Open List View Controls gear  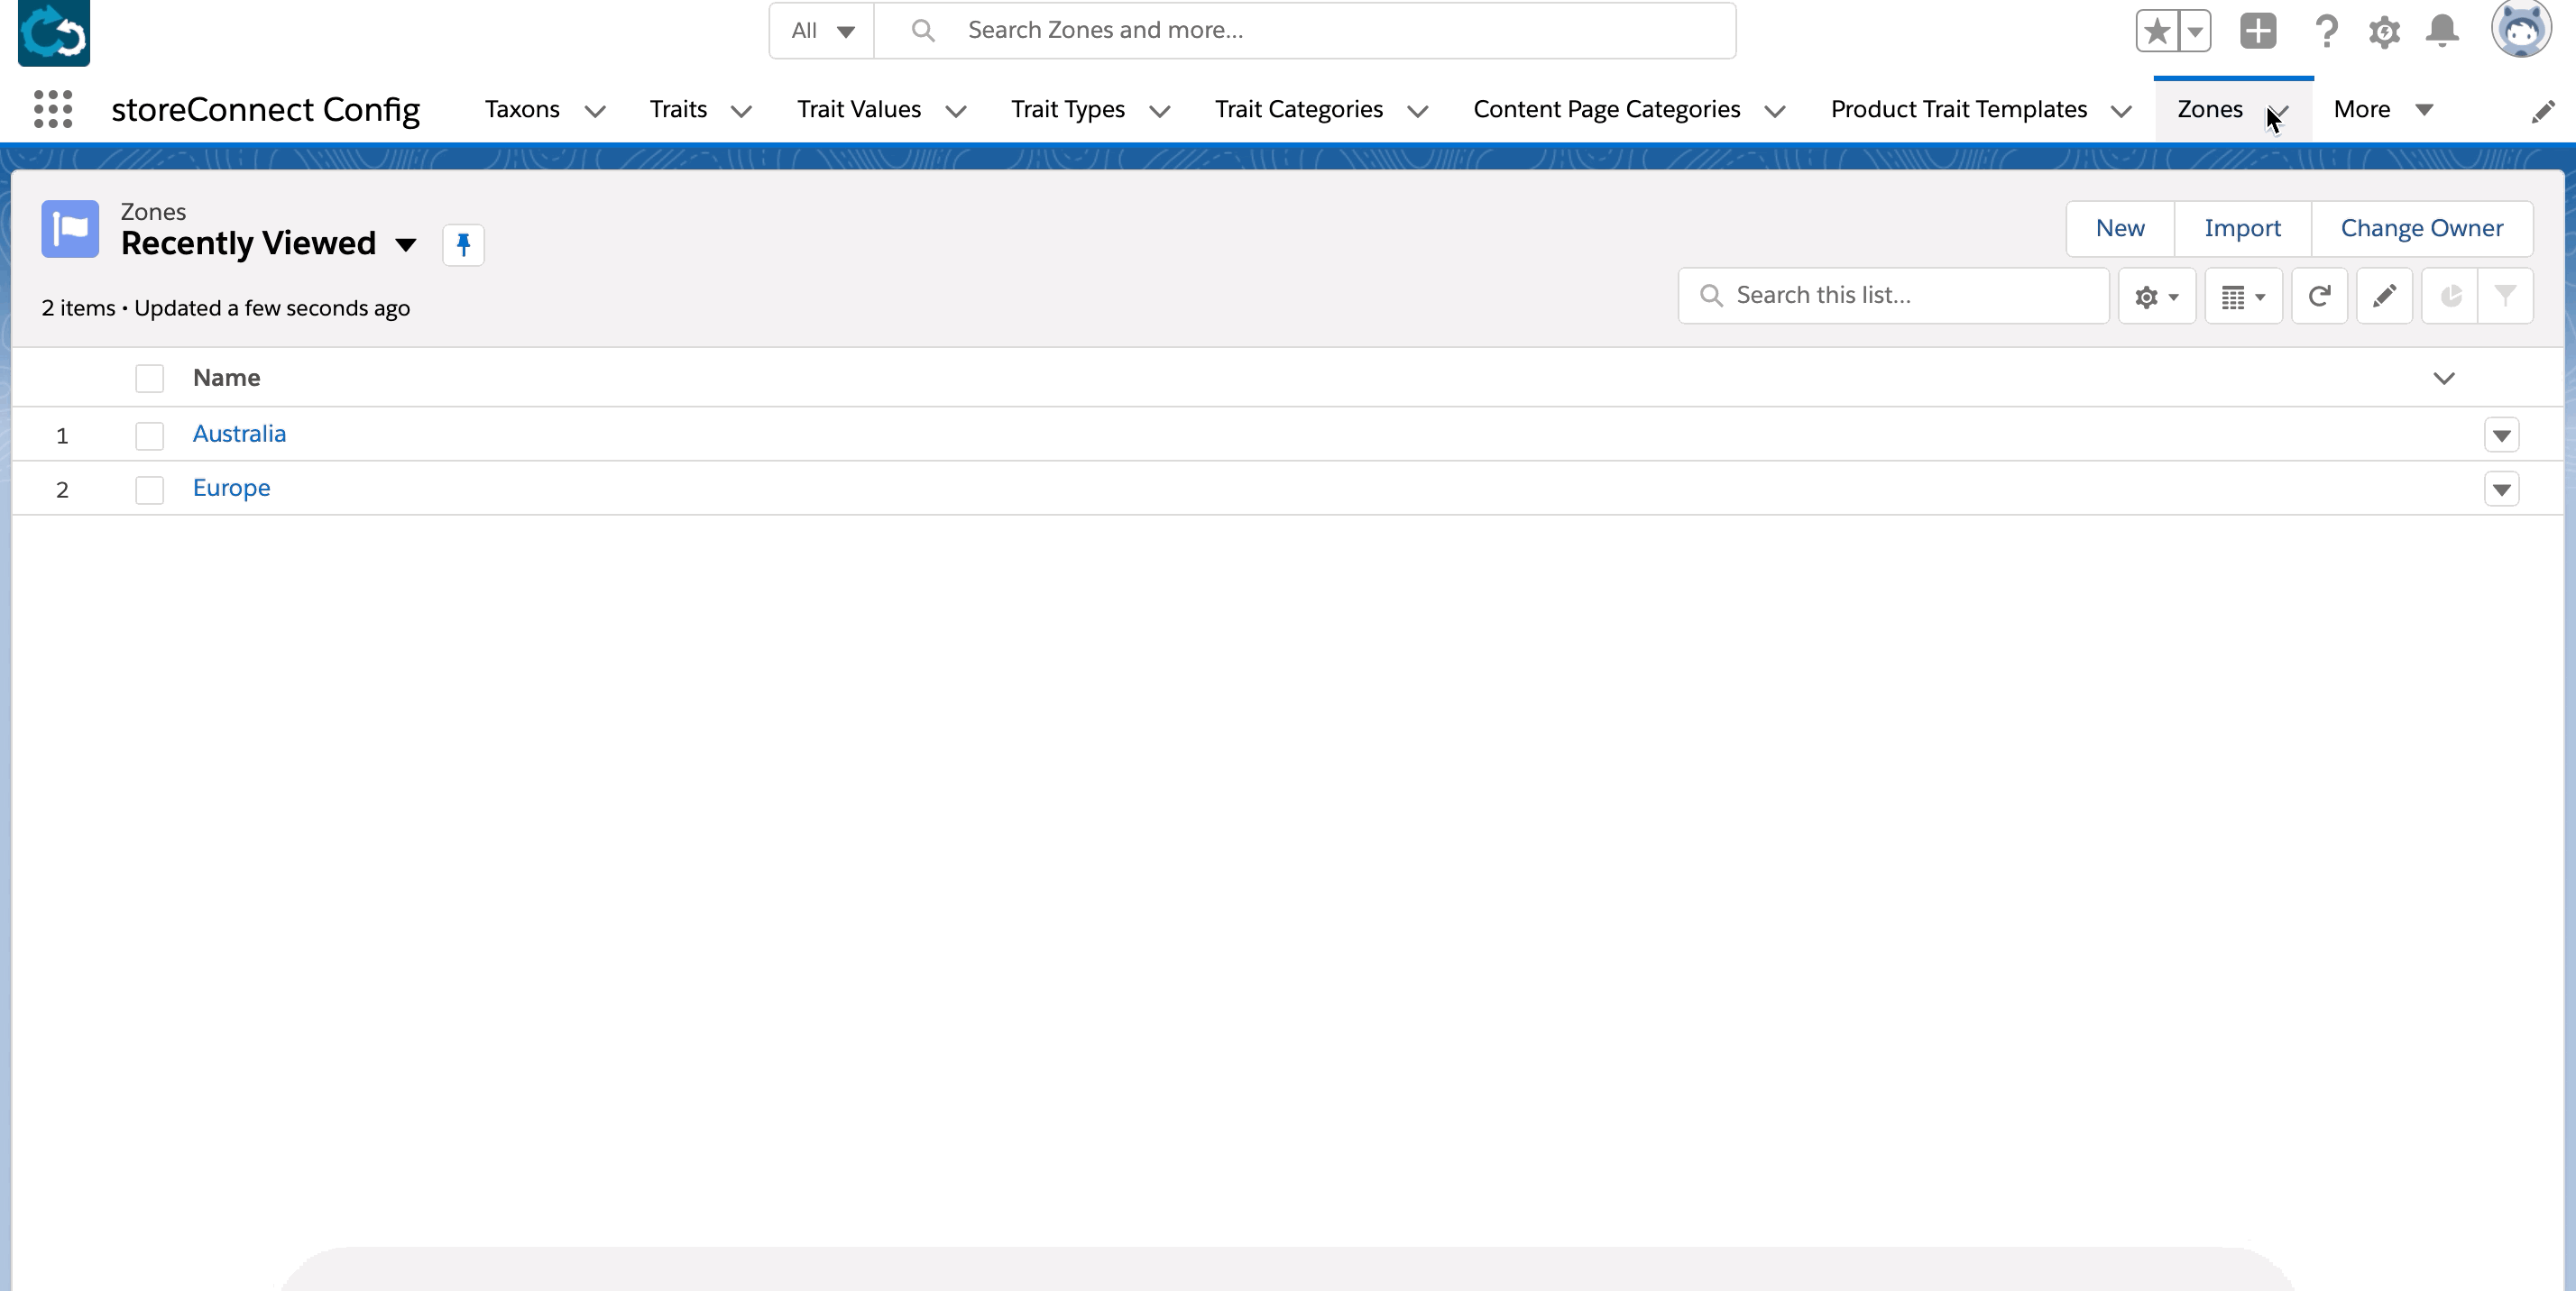click(x=2157, y=296)
